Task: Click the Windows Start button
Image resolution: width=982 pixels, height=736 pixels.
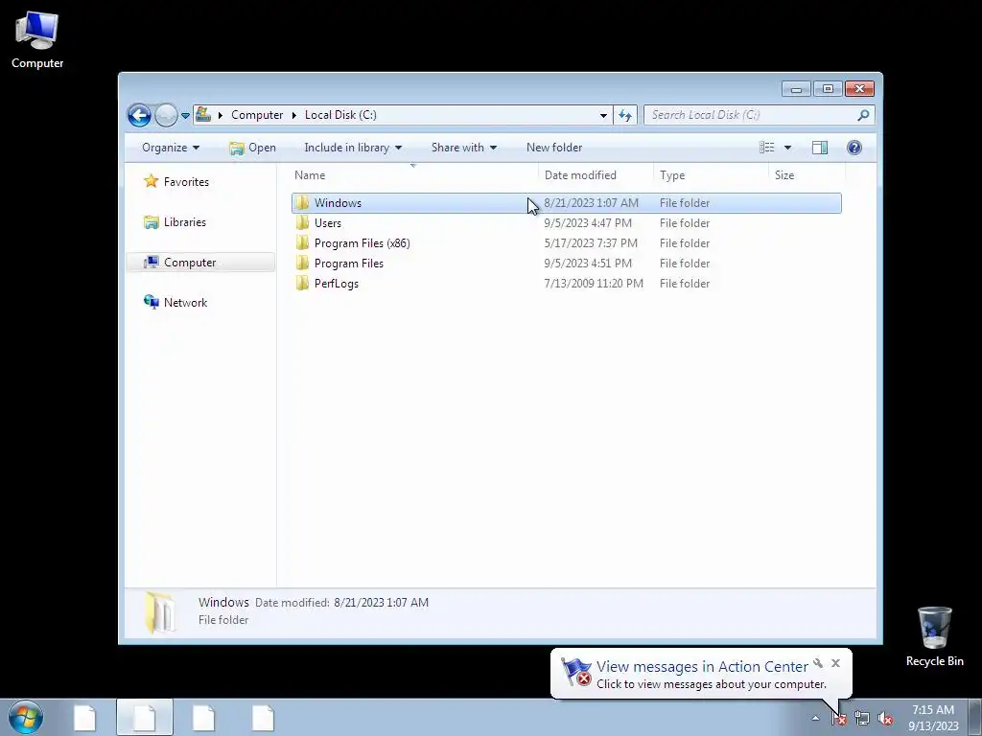Action: click(26, 717)
